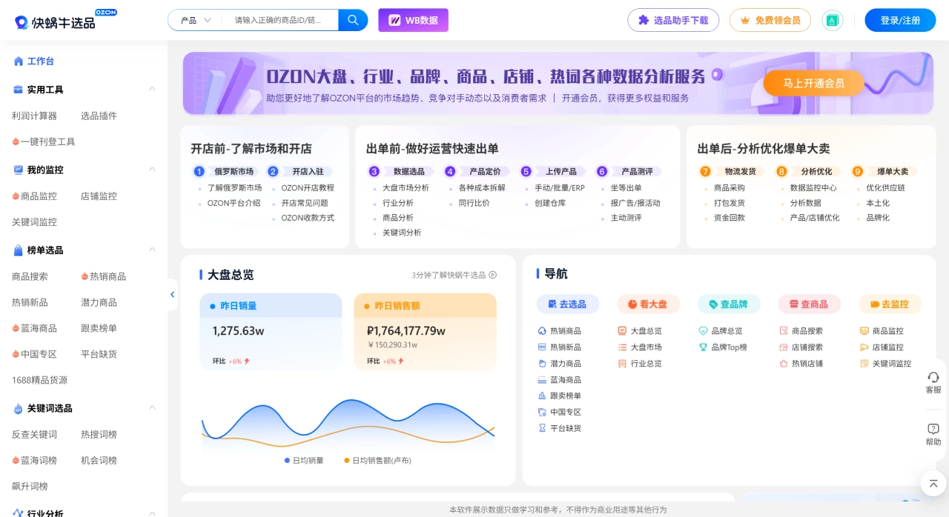The image size is (949, 517).
Task: Open 选品插件 in the sidebar
Action: (99, 116)
